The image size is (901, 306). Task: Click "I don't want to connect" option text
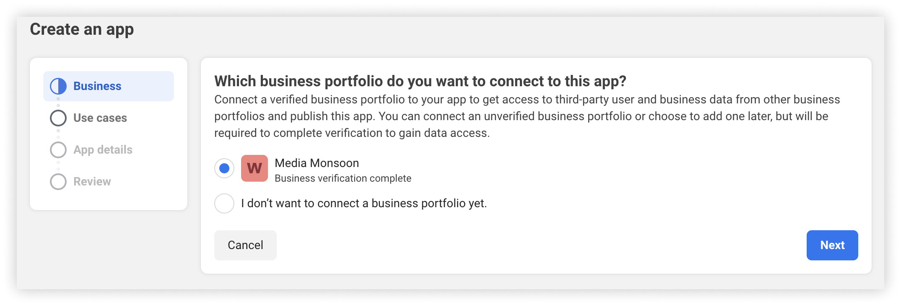(x=364, y=203)
